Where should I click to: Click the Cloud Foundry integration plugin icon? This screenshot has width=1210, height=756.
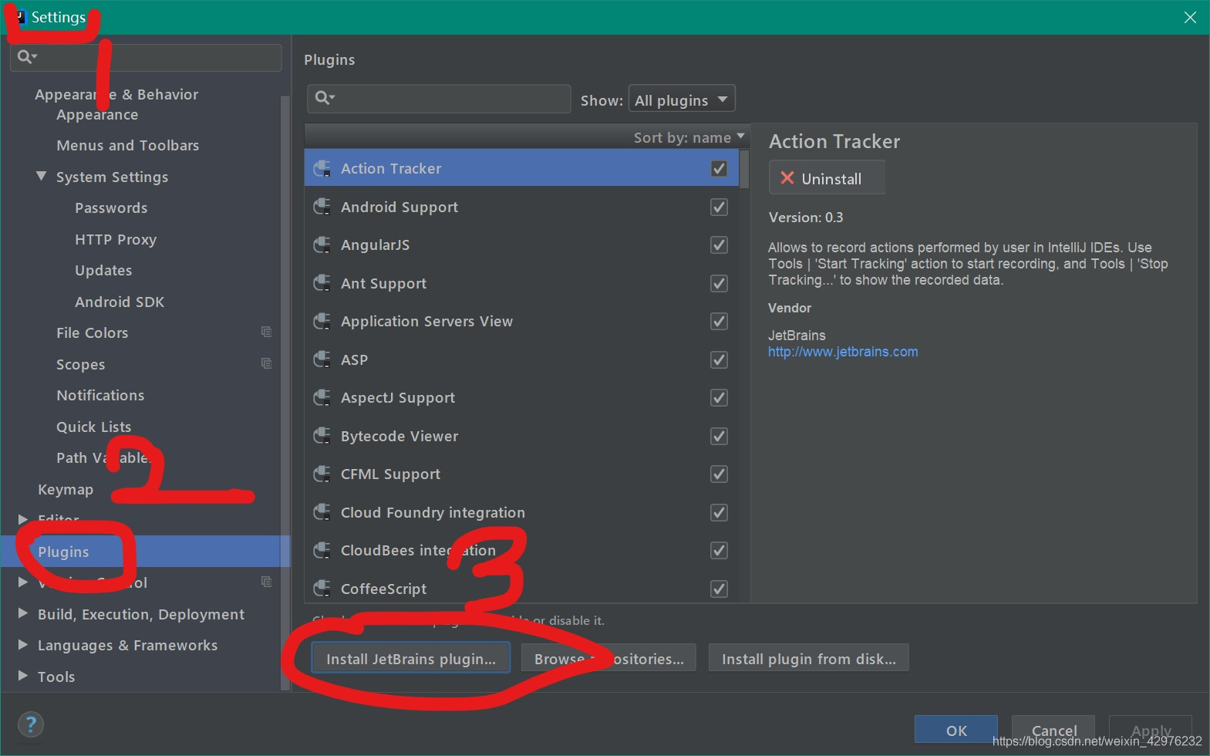322,512
